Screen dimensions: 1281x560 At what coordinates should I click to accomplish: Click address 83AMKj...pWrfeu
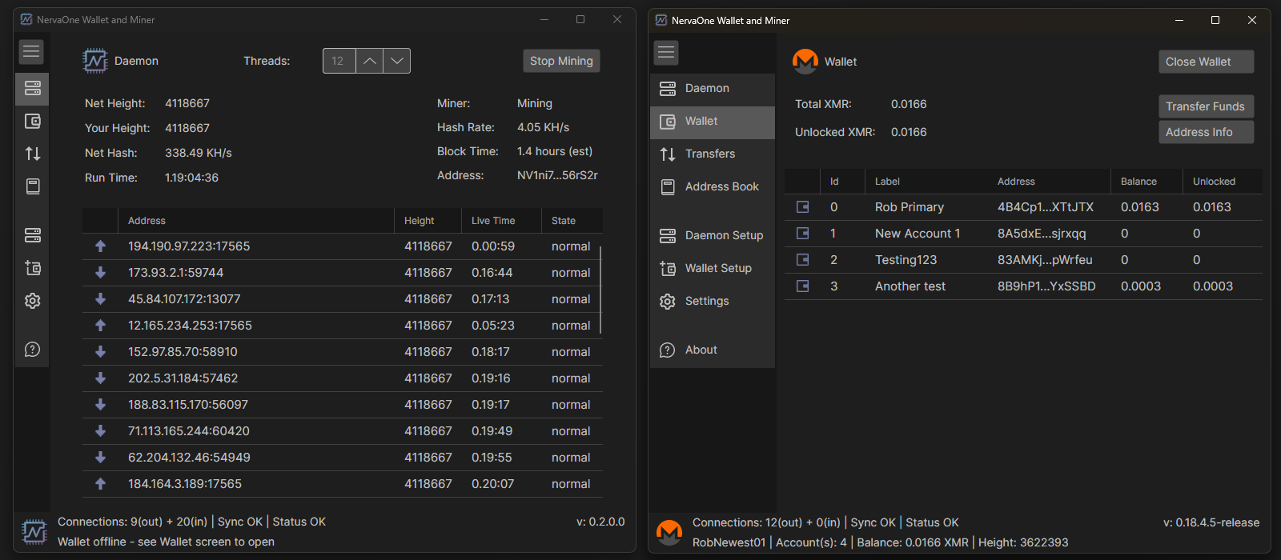(x=1045, y=260)
